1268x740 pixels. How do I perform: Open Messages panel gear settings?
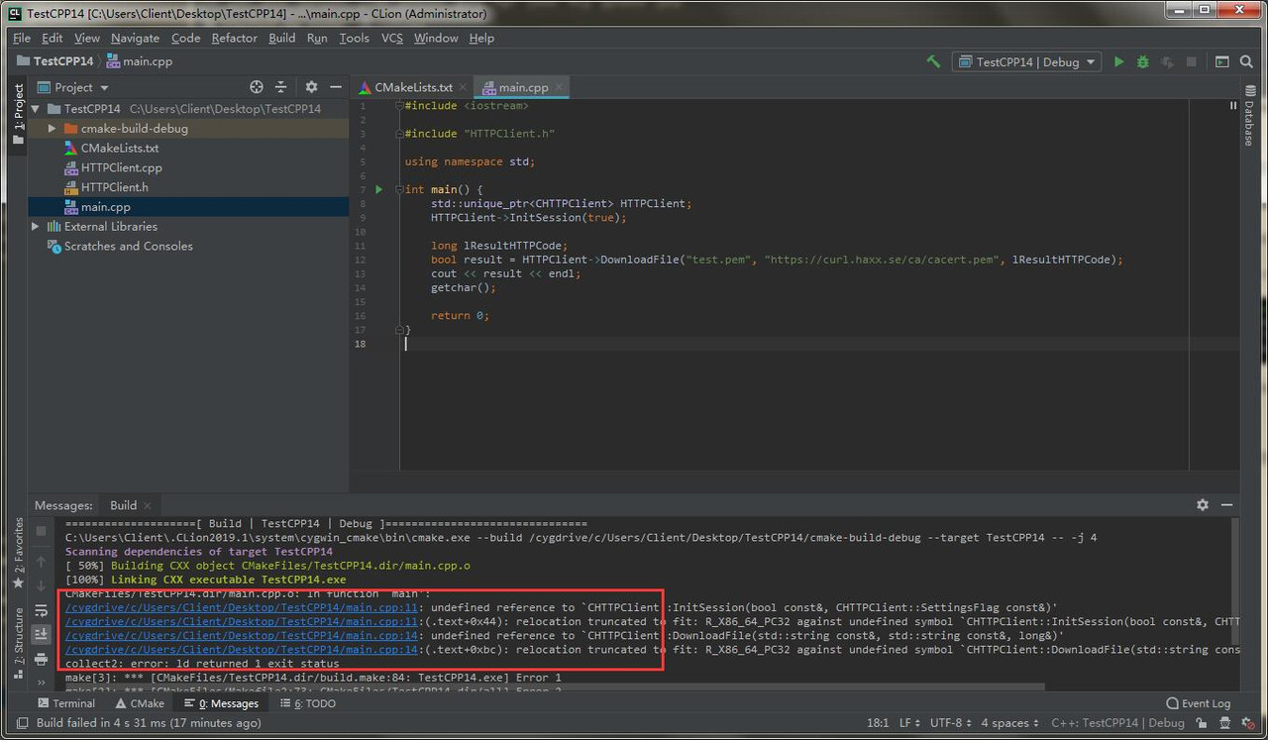pos(1203,505)
